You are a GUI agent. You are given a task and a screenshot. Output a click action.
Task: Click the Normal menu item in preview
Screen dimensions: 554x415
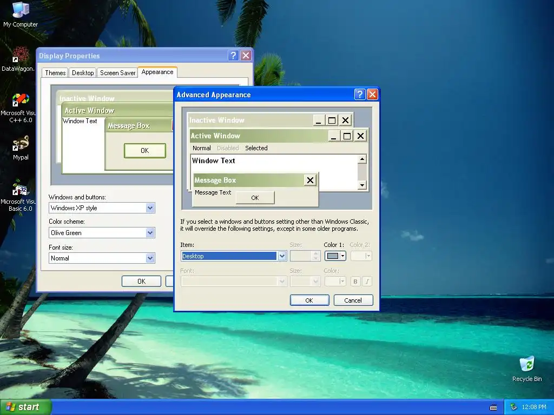click(x=201, y=148)
